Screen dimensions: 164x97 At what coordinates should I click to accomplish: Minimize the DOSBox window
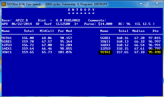tap(141, 3)
